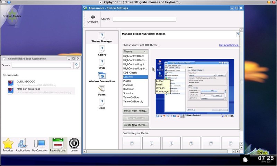
Task: Select the Keramik theme
Action: [135, 77]
